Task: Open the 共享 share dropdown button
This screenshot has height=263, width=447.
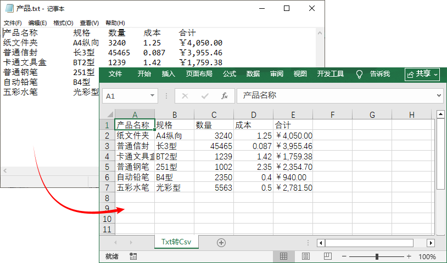Action: point(422,74)
